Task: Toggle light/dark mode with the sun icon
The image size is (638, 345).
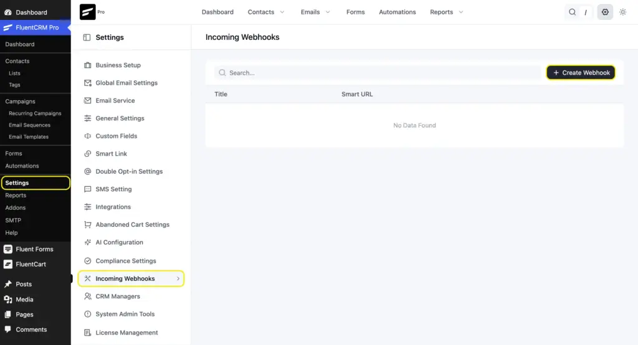Action: 622,12
